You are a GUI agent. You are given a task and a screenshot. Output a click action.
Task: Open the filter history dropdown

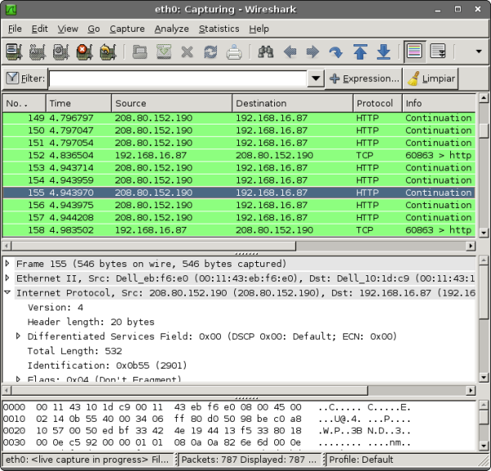tap(316, 79)
